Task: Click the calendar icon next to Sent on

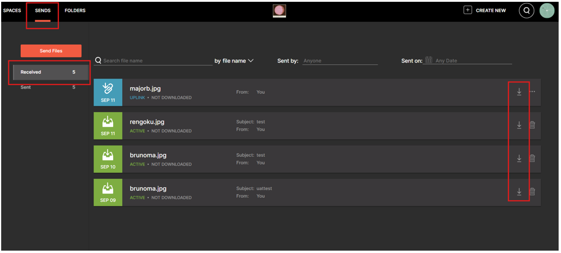Action: (428, 61)
